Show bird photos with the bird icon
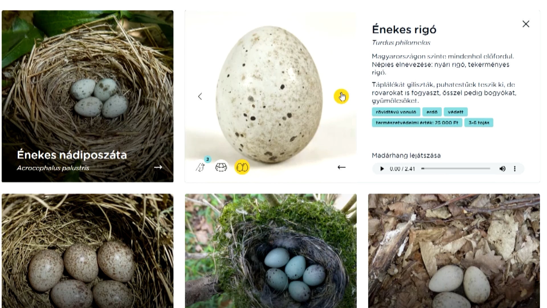This screenshot has width=547, height=308. point(201,167)
